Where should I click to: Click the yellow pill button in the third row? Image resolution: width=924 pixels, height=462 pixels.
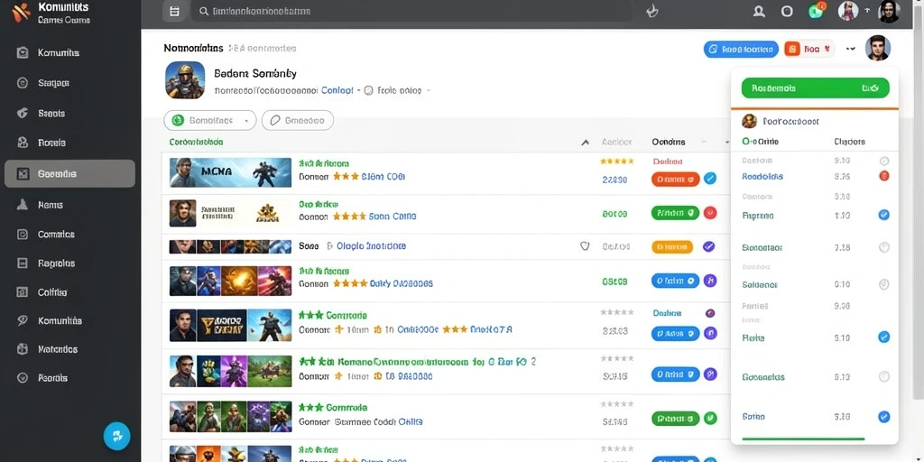[x=671, y=247]
